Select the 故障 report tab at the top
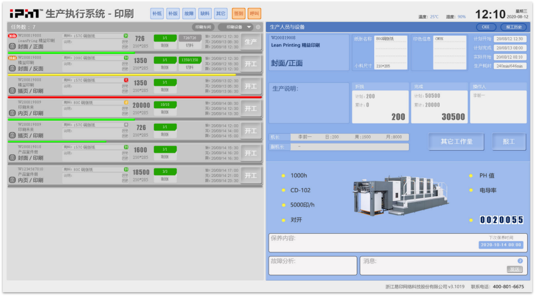The height and width of the screenshot is (296, 535). [x=189, y=14]
